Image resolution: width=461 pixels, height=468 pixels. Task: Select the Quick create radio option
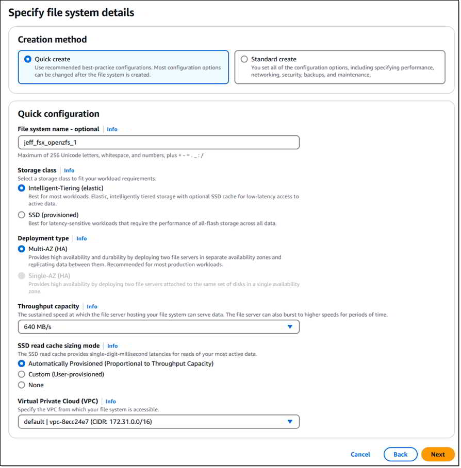coord(27,59)
